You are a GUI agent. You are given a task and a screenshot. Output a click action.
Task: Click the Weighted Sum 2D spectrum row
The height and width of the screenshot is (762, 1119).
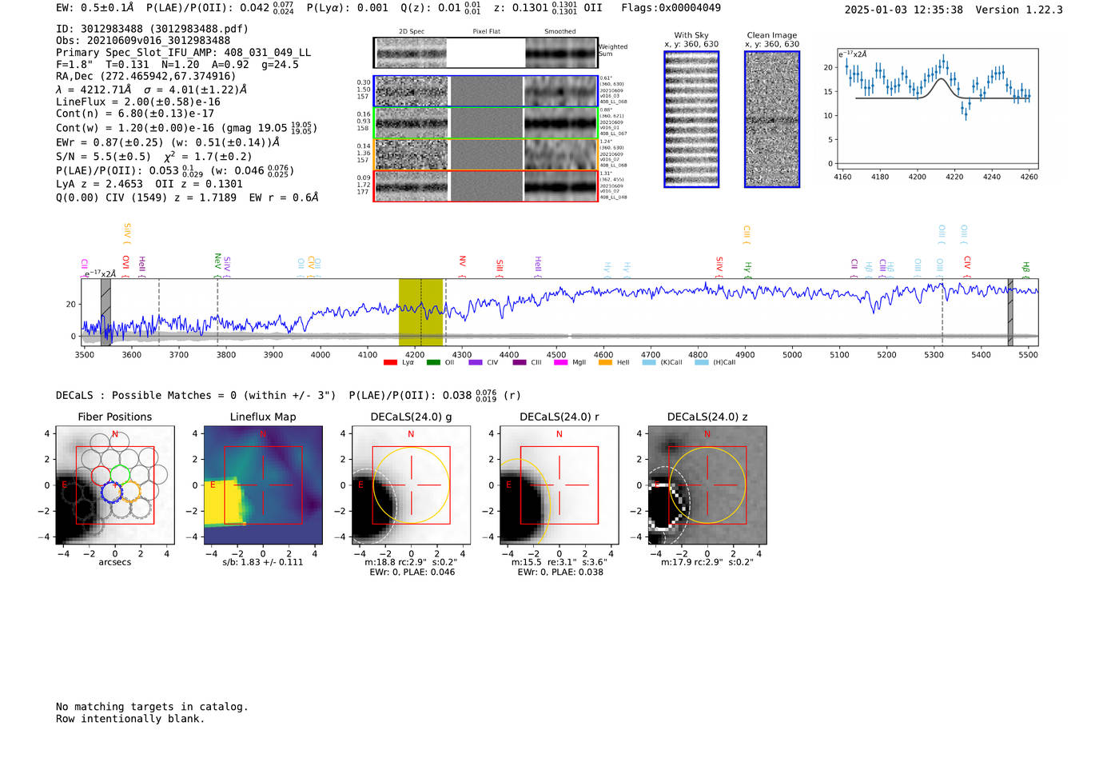[x=485, y=53]
